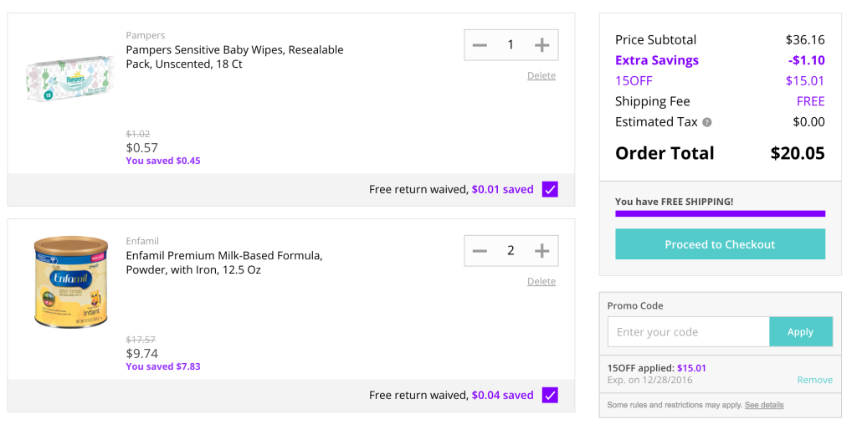This screenshot has height=425, width=857.
Task: Decrease Enfamil formula quantity with minus
Action: point(480,251)
